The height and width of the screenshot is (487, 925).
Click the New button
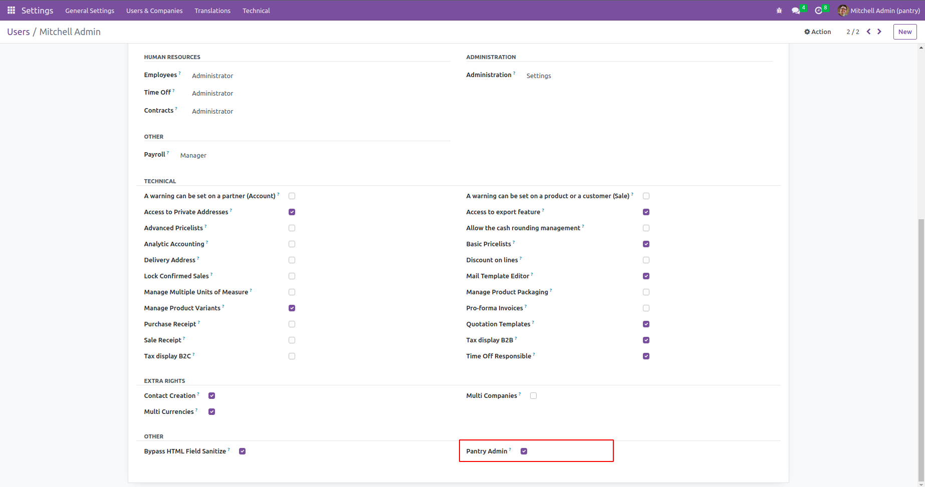(x=904, y=32)
